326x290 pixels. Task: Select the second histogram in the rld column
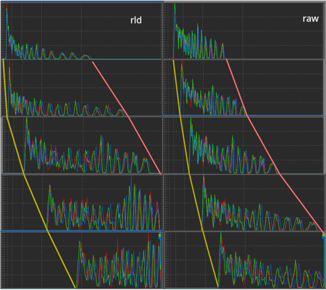tap(82, 88)
